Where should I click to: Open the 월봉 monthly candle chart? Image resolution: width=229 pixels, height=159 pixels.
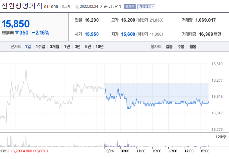[193, 46]
